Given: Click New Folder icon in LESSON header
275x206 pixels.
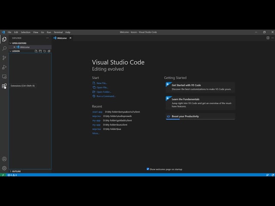Looking at the screenshot, I should (x=40, y=51).
